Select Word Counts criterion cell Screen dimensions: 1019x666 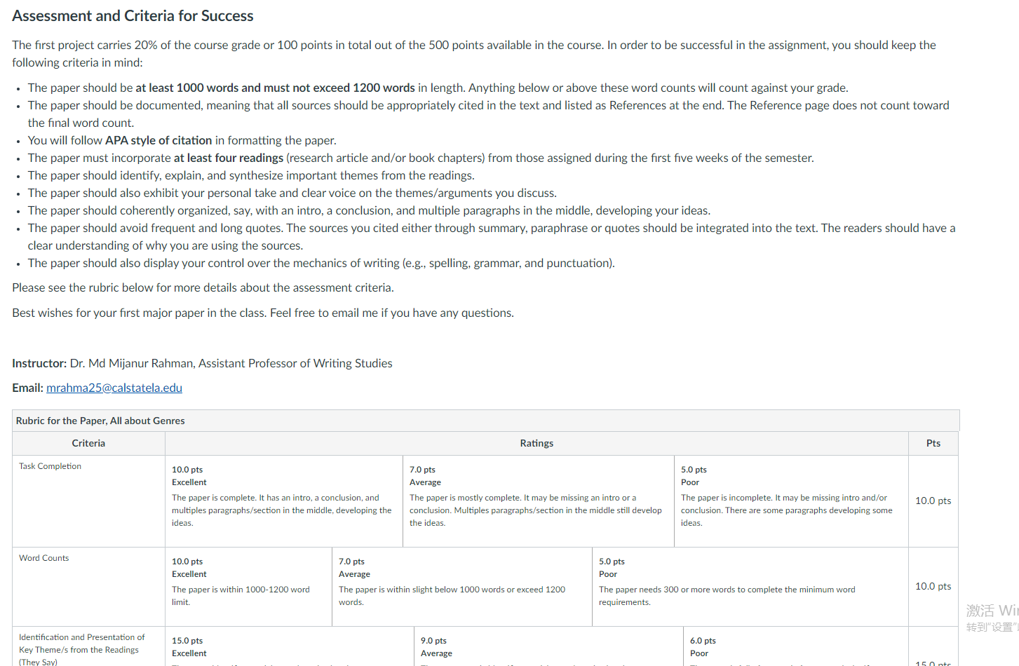pos(88,587)
